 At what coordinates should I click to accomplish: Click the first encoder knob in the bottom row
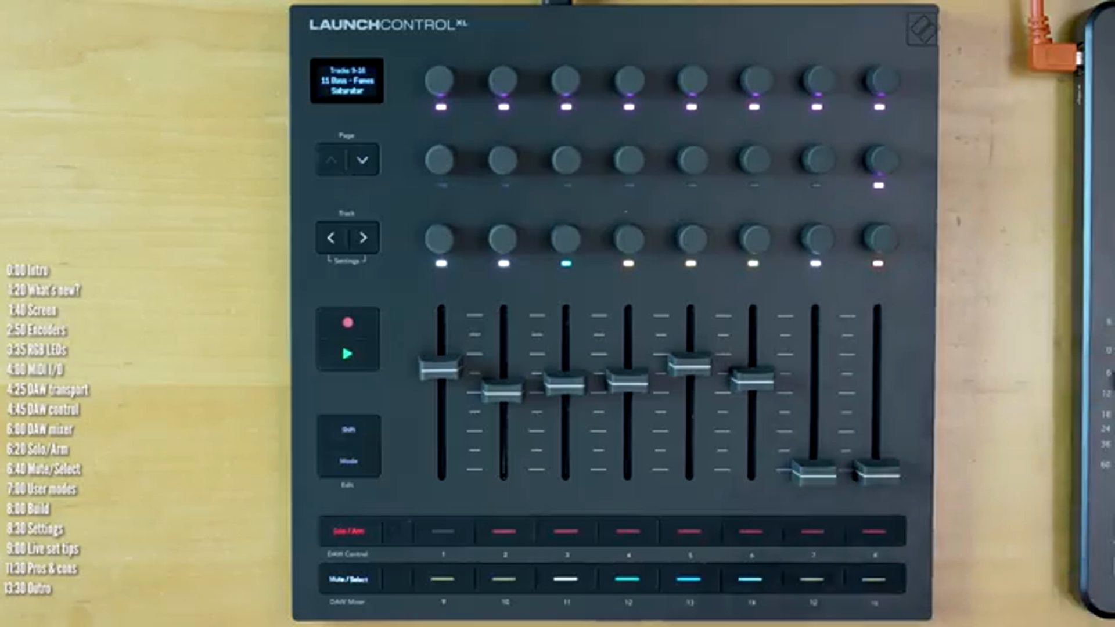tap(440, 239)
